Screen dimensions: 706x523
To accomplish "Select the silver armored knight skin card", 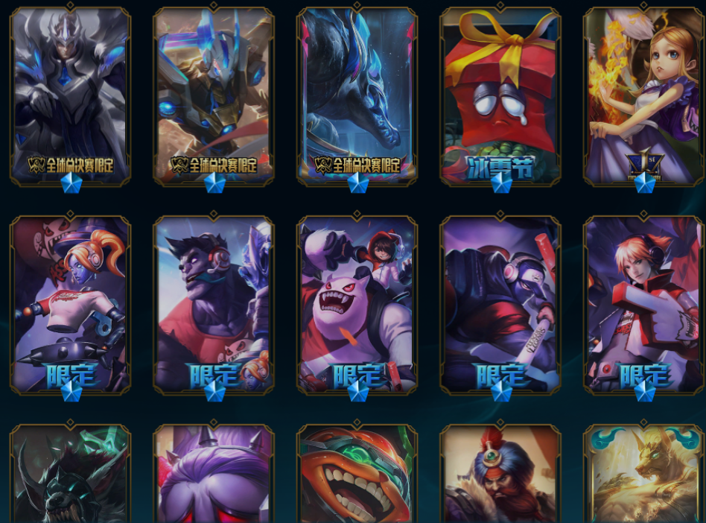I will coord(70,96).
